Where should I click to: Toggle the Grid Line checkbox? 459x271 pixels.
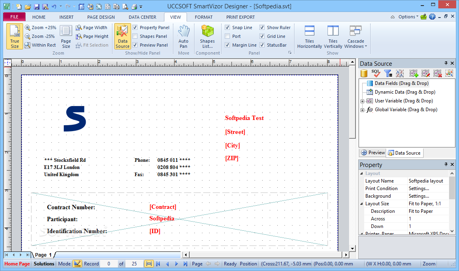pyautogui.click(x=262, y=36)
